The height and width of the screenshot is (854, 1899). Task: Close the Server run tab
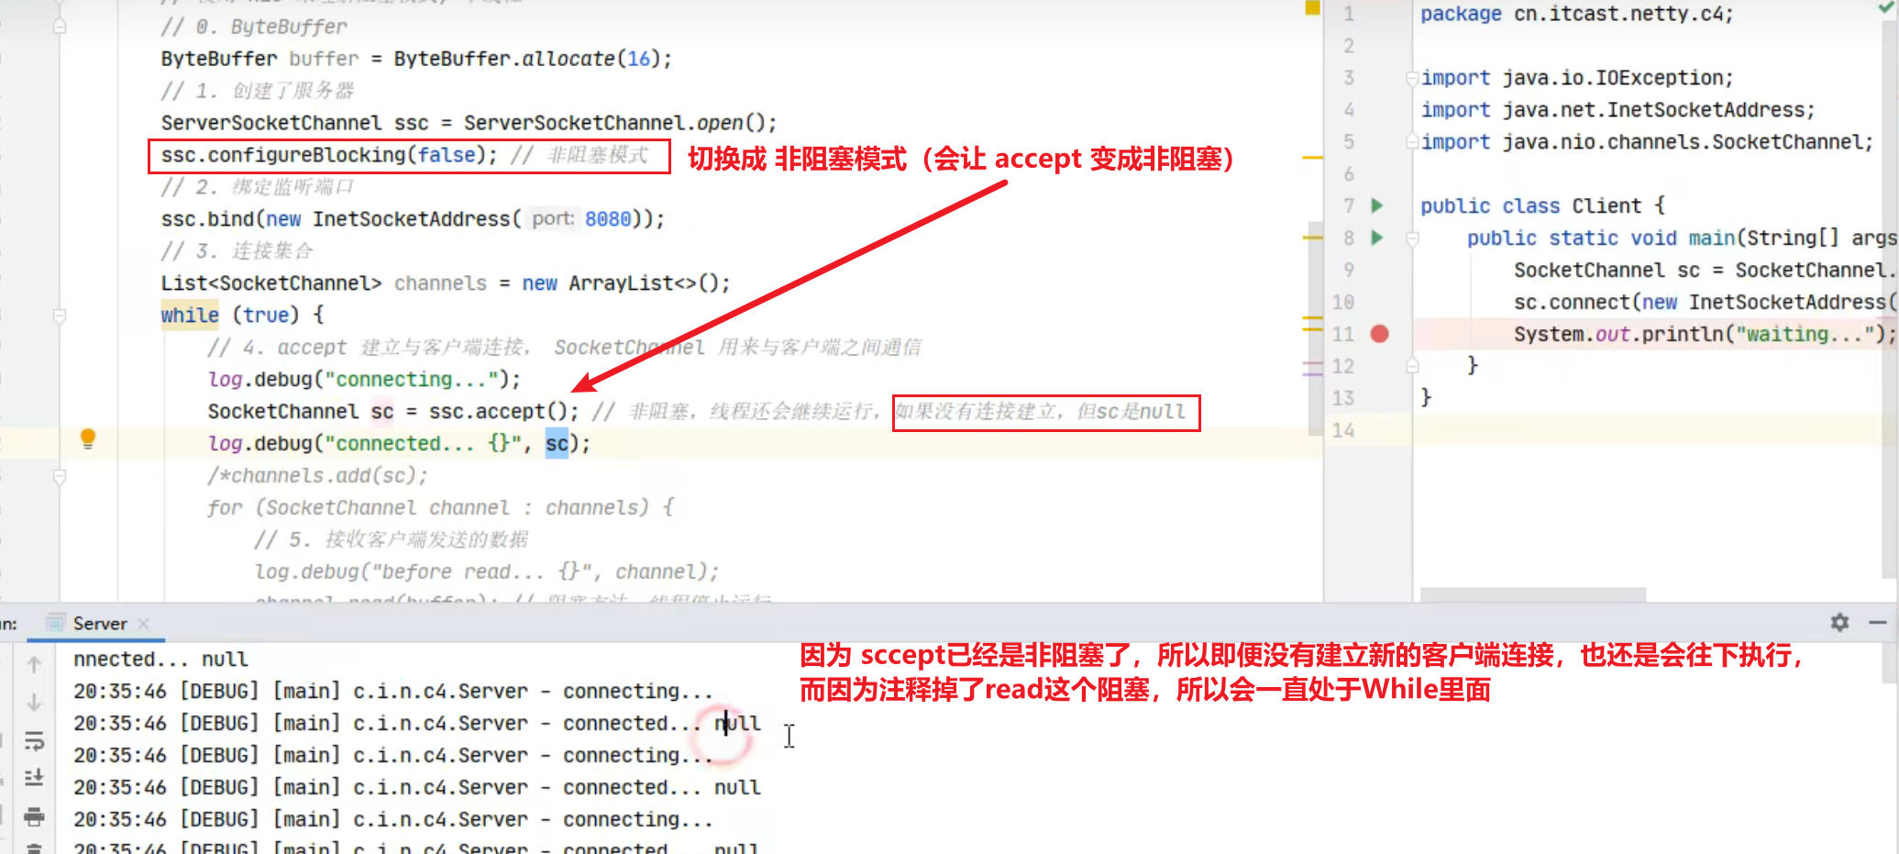(x=143, y=623)
